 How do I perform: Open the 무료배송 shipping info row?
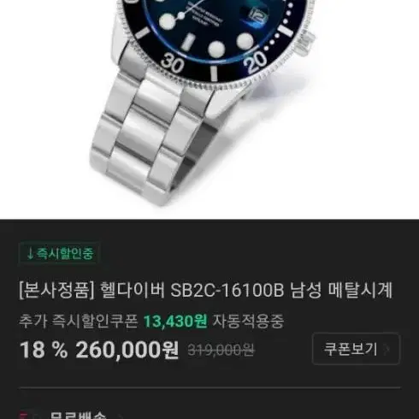(209, 415)
